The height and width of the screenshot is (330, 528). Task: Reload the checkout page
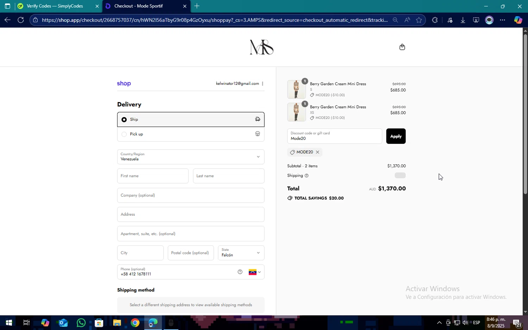point(21,20)
